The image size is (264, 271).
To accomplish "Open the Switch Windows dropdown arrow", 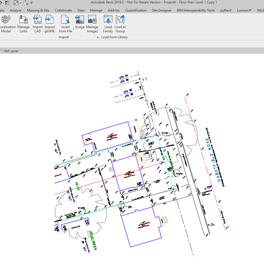I will (x=21, y=3).
